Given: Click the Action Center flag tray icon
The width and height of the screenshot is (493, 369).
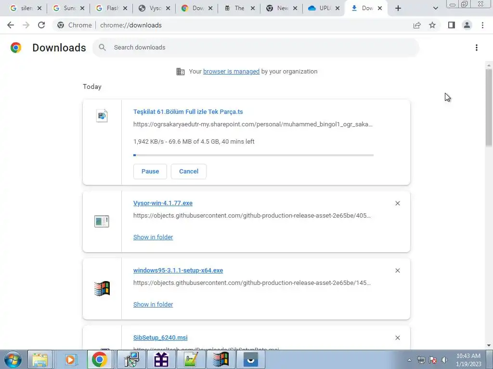Looking at the screenshot, I should [433, 360].
